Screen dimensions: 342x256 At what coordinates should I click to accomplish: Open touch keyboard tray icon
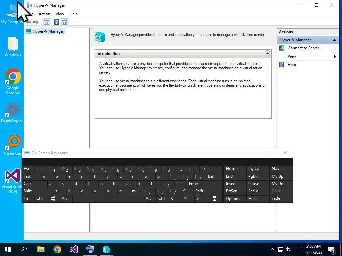click(x=297, y=249)
